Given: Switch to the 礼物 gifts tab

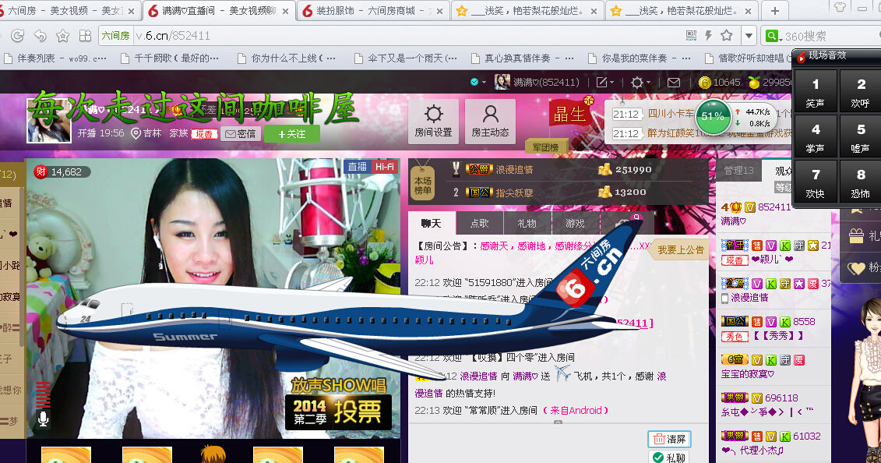Looking at the screenshot, I should (x=527, y=224).
